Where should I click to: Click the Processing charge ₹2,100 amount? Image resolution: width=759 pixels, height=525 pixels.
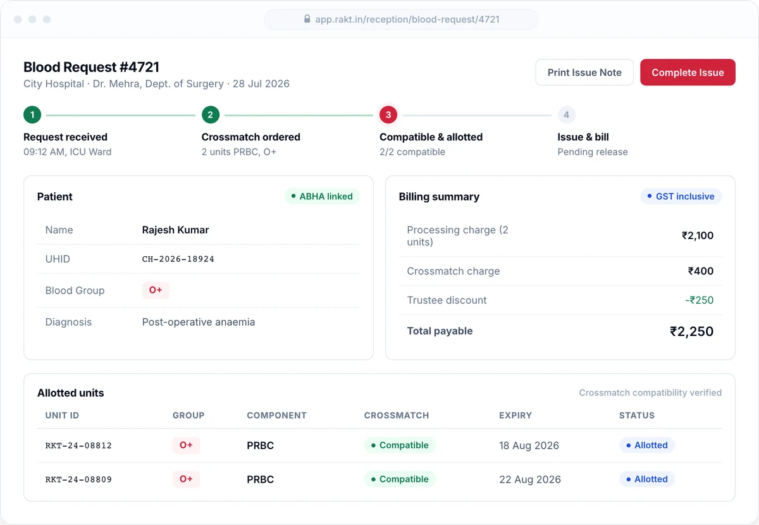[x=698, y=235]
